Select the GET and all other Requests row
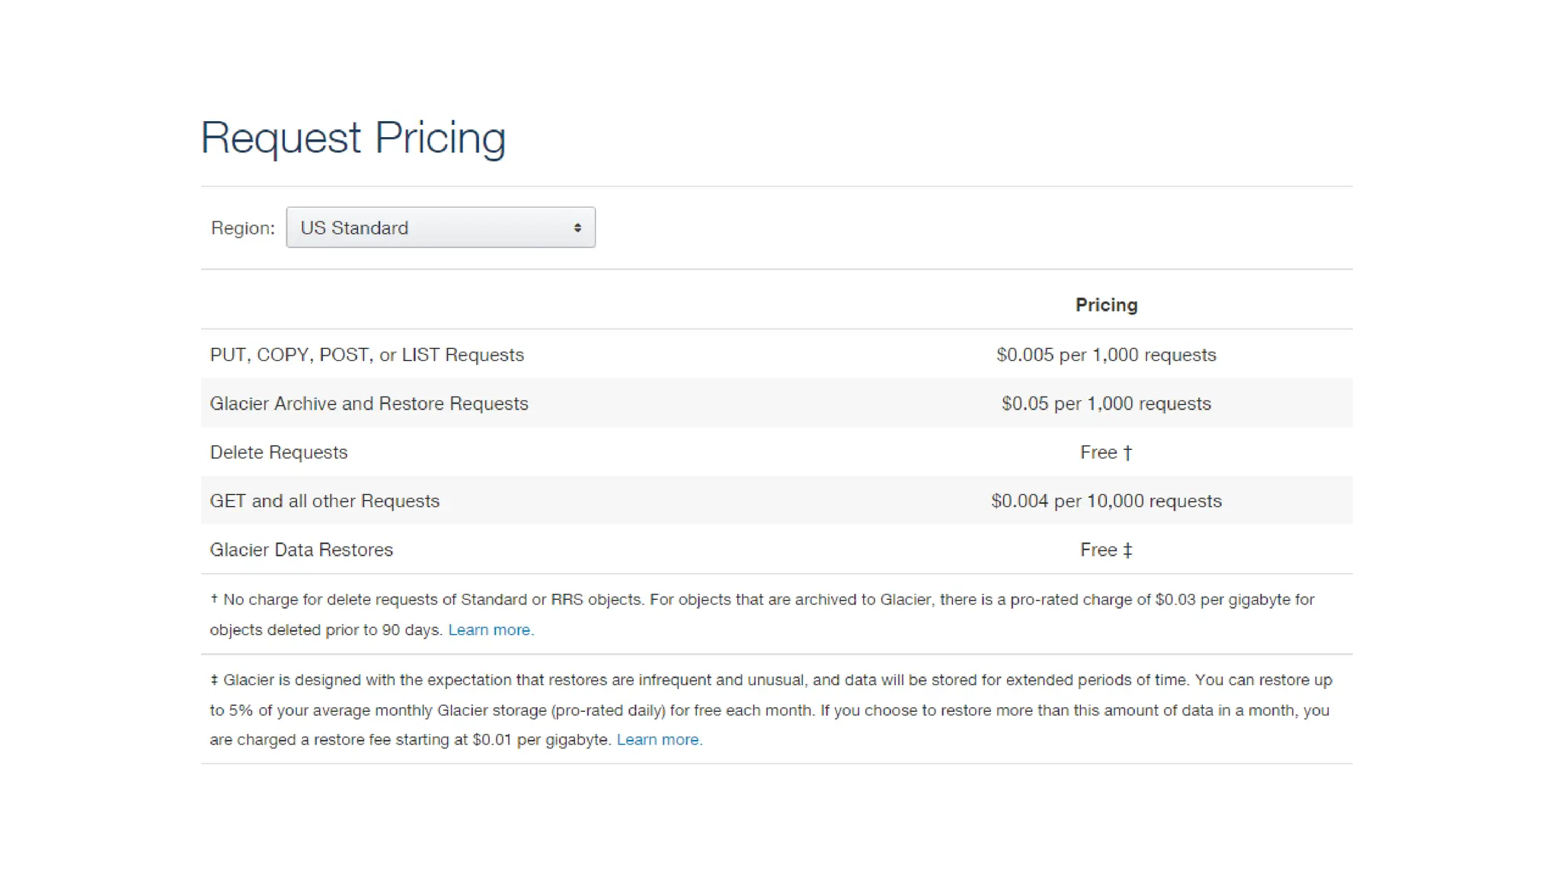The width and height of the screenshot is (1560, 877). (x=324, y=501)
